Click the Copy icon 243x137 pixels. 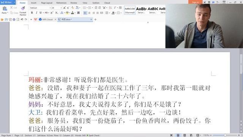11,13
